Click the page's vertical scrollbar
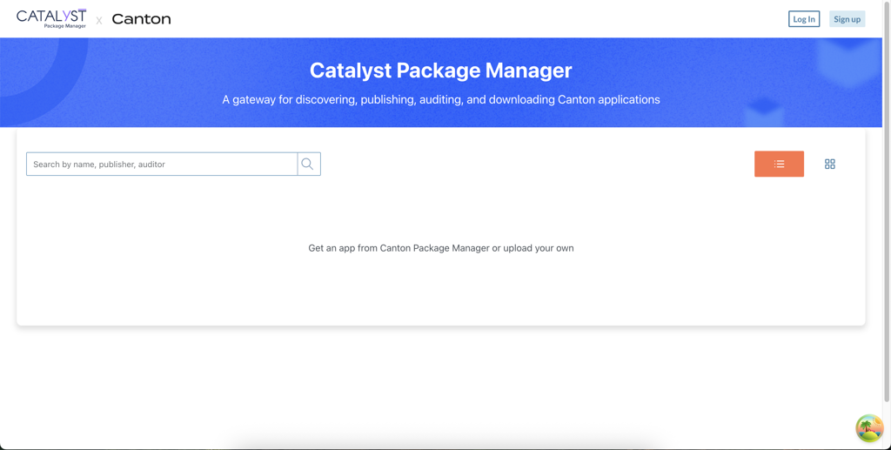Image resolution: width=891 pixels, height=450 pixels. [x=887, y=218]
